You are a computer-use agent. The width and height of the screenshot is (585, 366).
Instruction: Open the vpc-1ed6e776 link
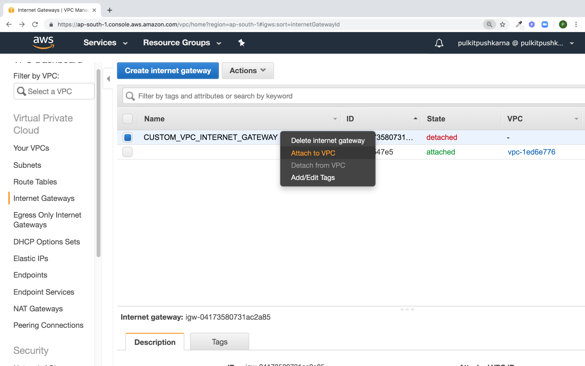click(x=531, y=152)
